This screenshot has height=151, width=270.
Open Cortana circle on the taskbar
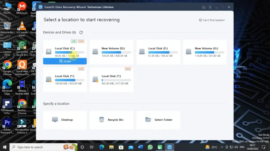pyautogui.click(x=82, y=147)
